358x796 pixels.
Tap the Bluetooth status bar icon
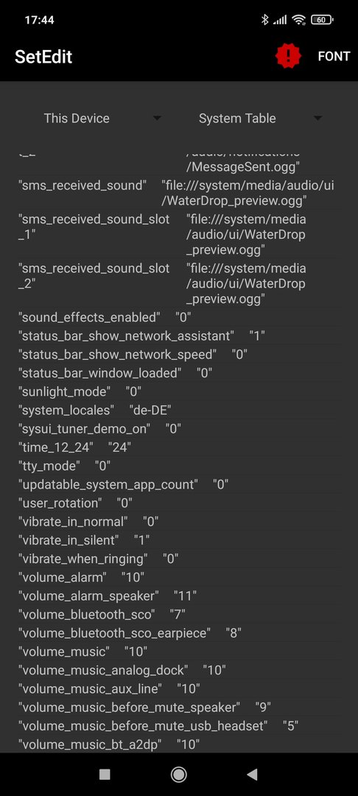pos(264,20)
